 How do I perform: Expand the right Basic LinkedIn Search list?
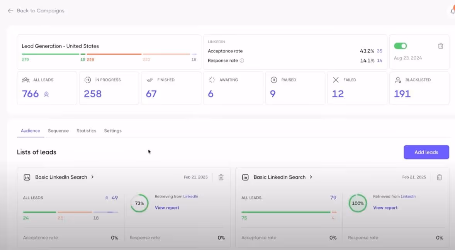311,177
